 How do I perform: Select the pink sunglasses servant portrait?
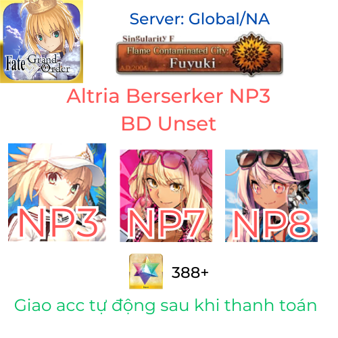[166, 196]
